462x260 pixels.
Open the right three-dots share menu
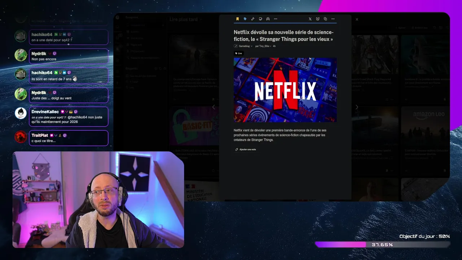tap(333, 19)
